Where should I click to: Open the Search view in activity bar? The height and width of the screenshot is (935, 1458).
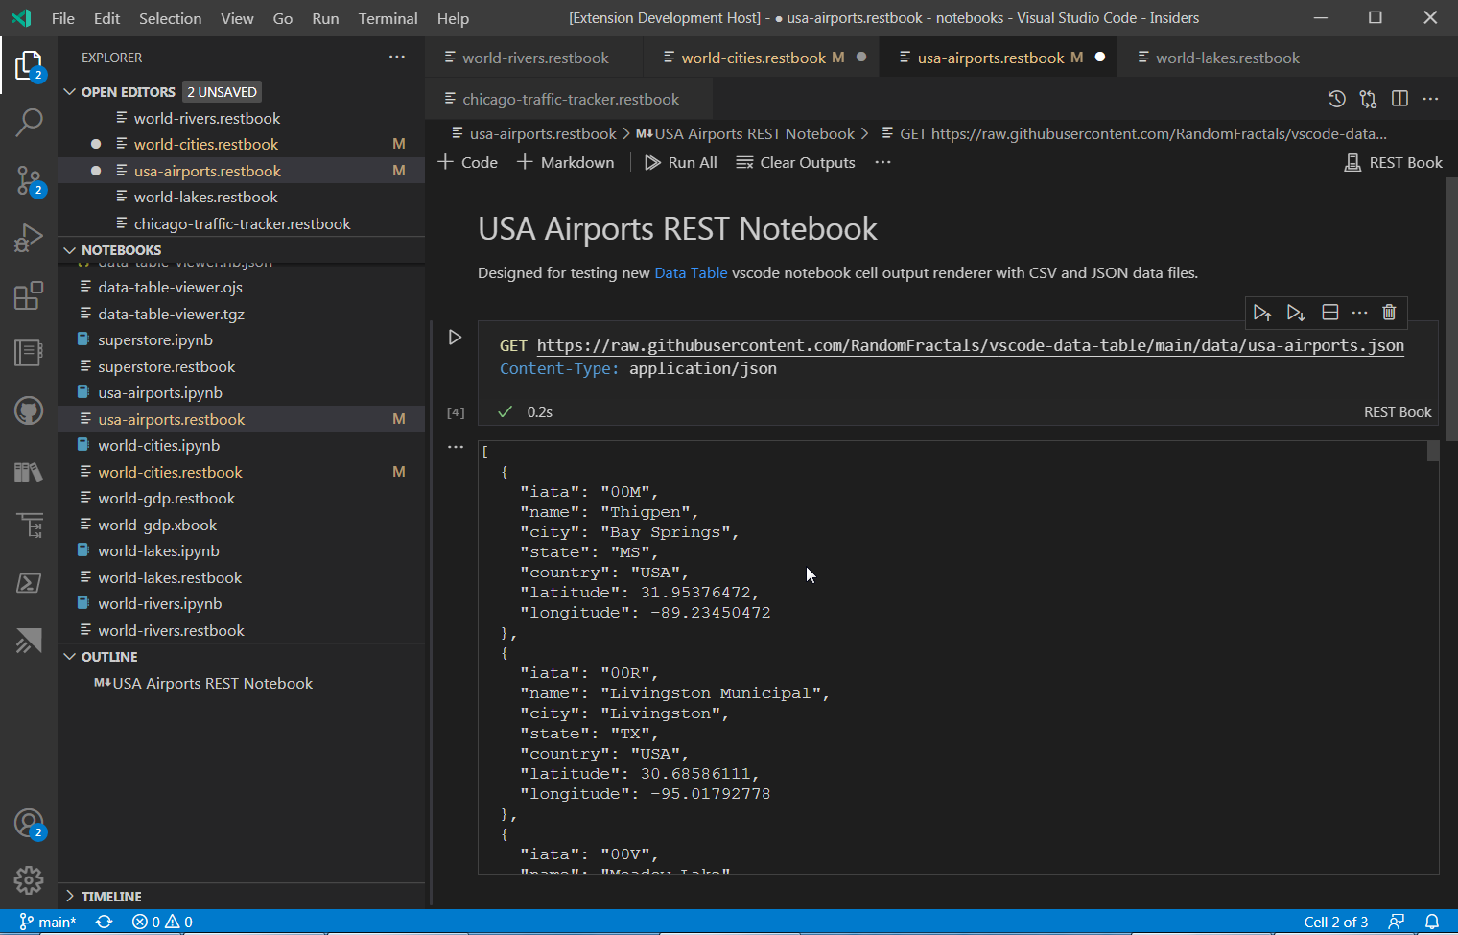coord(29,122)
